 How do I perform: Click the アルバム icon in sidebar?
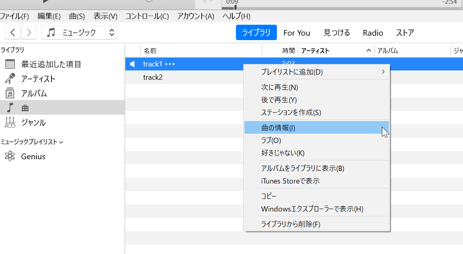pos(10,93)
